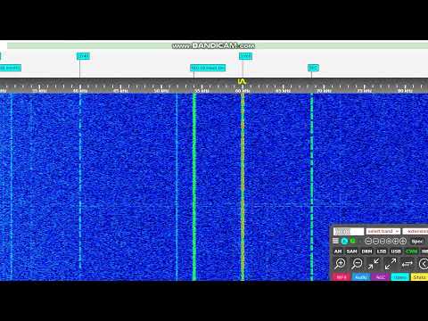The image size is (428, 321).
Task: Click the maximum zoom-in converging arrows icon
Action: (x=374, y=264)
